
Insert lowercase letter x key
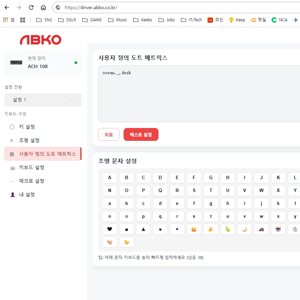point(278,216)
